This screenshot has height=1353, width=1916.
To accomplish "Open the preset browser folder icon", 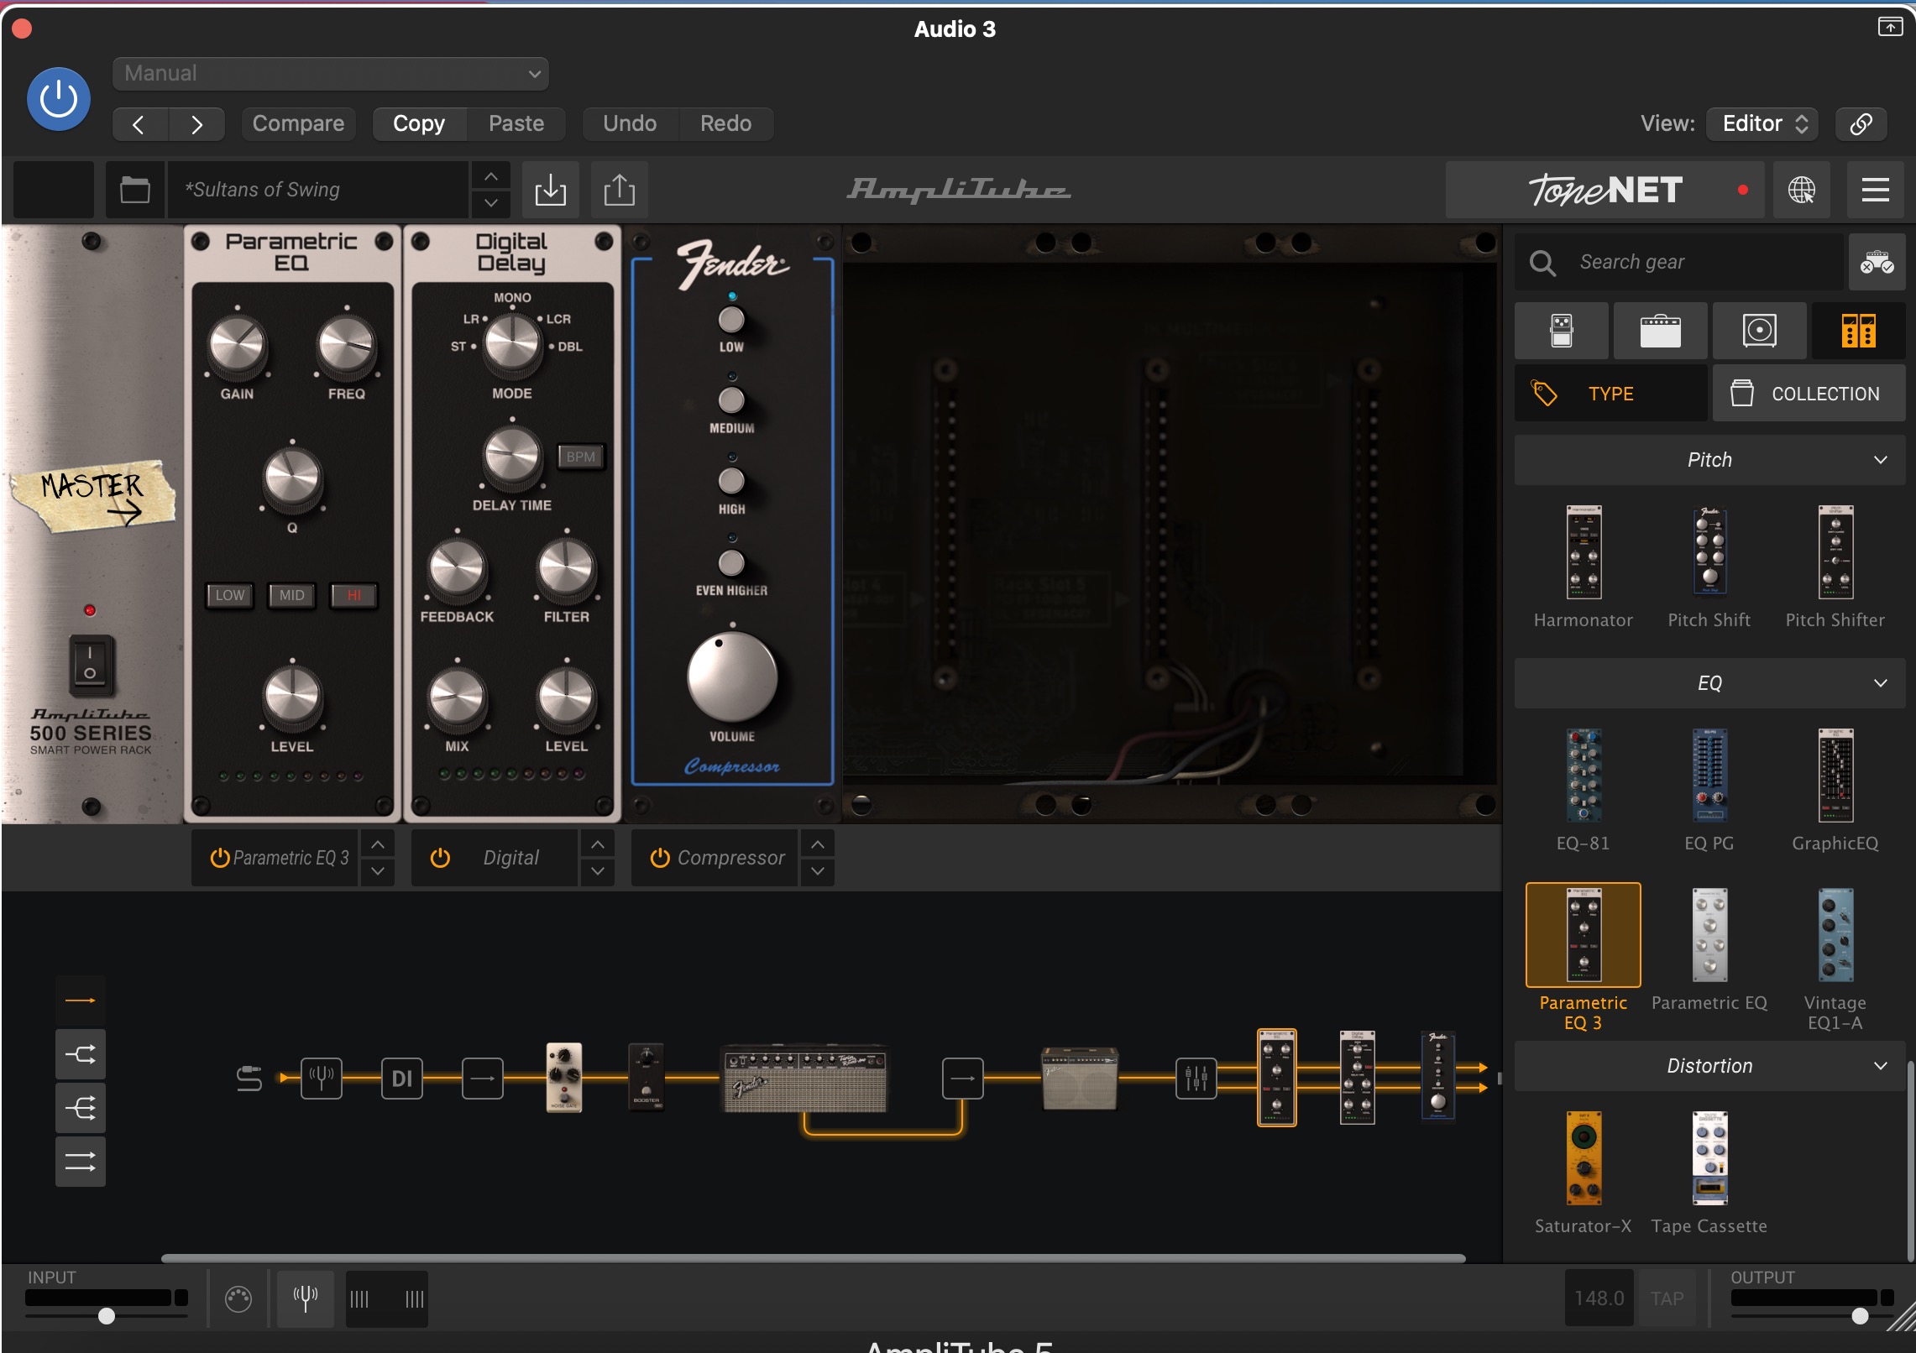I will (134, 190).
